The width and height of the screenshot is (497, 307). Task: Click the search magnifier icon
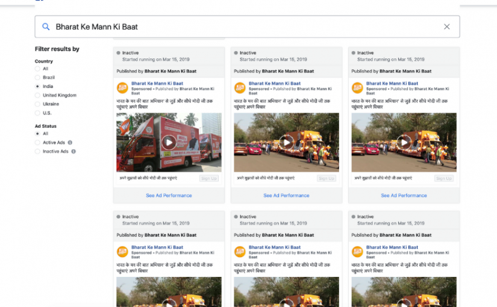click(x=46, y=26)
